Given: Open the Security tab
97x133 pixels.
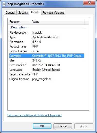Looking at the screenshot, I should click(x=23, y=13).
